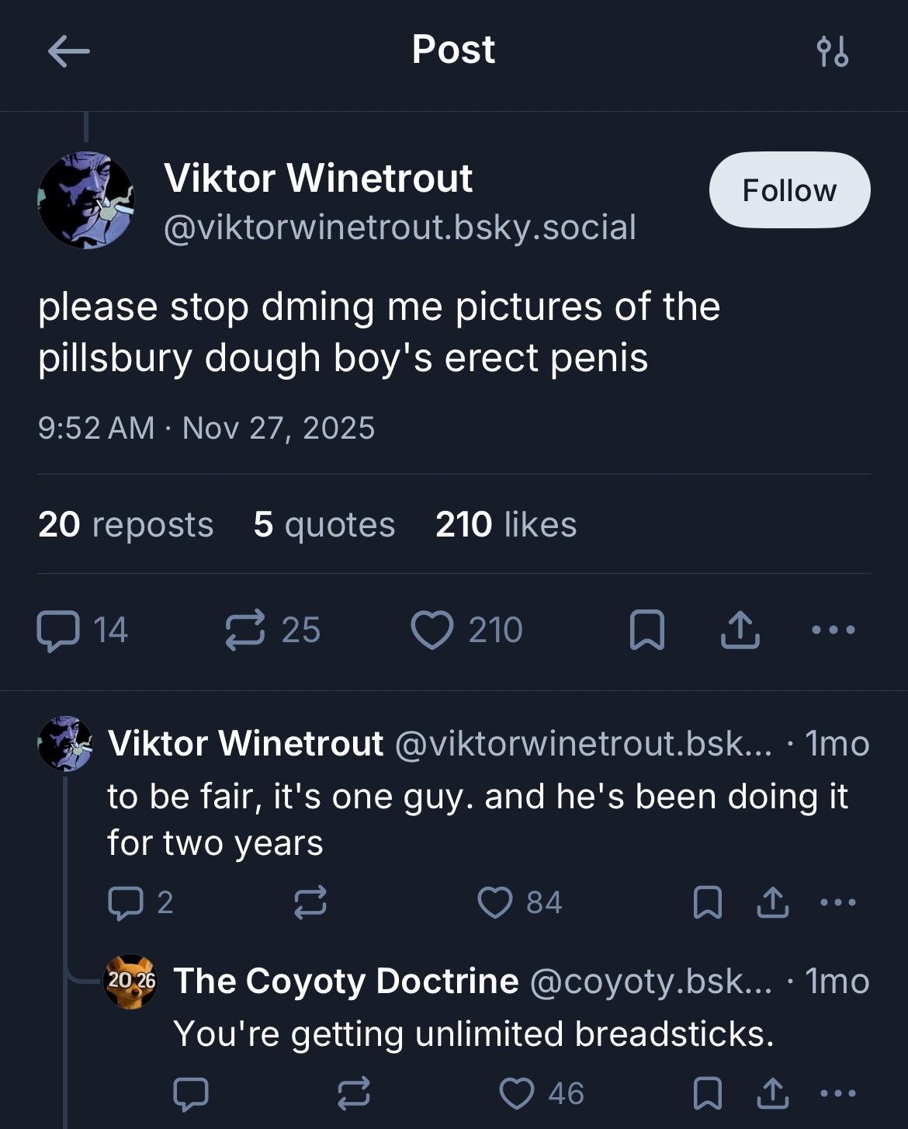The width and height of the screenshot is (908, 1129).
Task: Open more options on Coyoty Doctrine reply
Action: (838, 1093)
